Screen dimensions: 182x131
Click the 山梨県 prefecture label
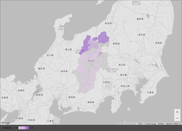[x=106, y=82]
